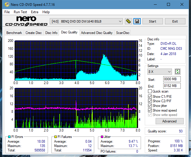This screenshot has width=191, height=157.
Task: Click Jitter average 9.47 %
Action: point(133,141)
